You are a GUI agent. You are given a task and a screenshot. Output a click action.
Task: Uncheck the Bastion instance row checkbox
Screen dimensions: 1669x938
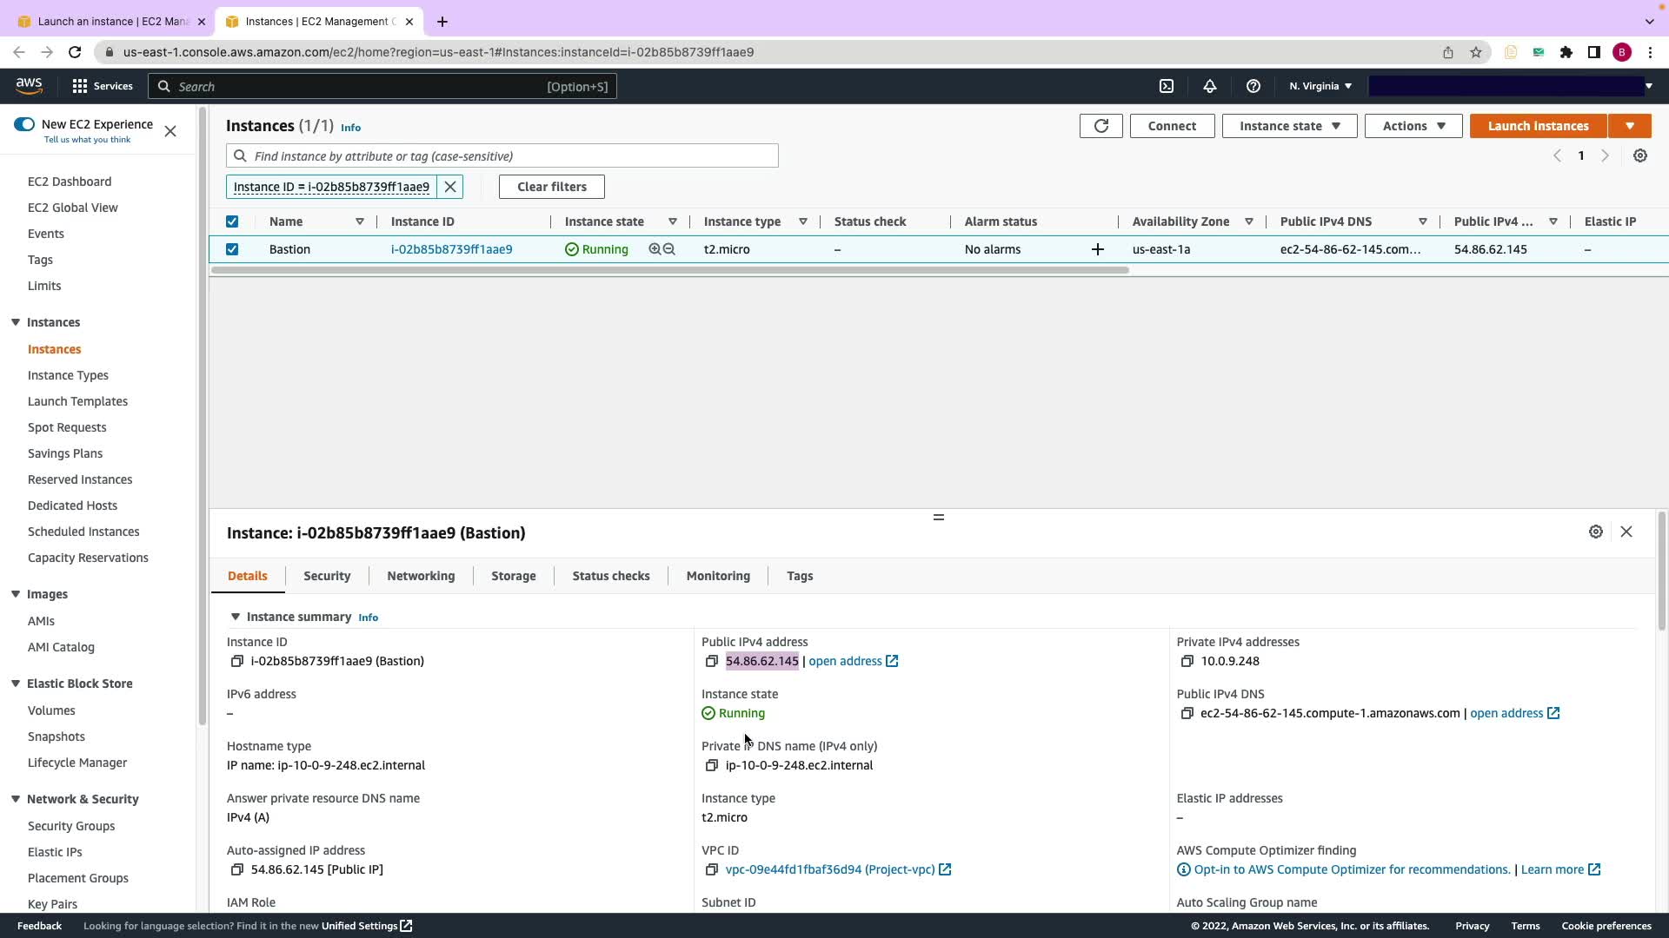click(x=232, y=249)
